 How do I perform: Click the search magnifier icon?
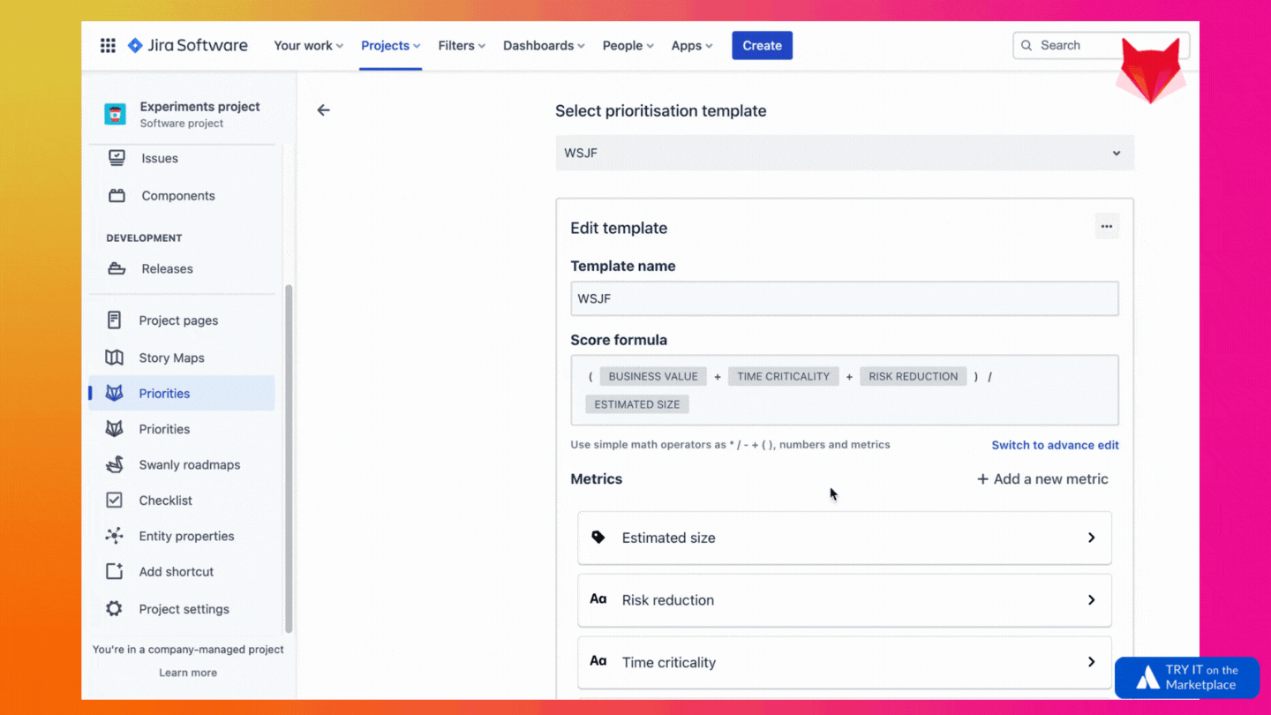pos(1027,45)
